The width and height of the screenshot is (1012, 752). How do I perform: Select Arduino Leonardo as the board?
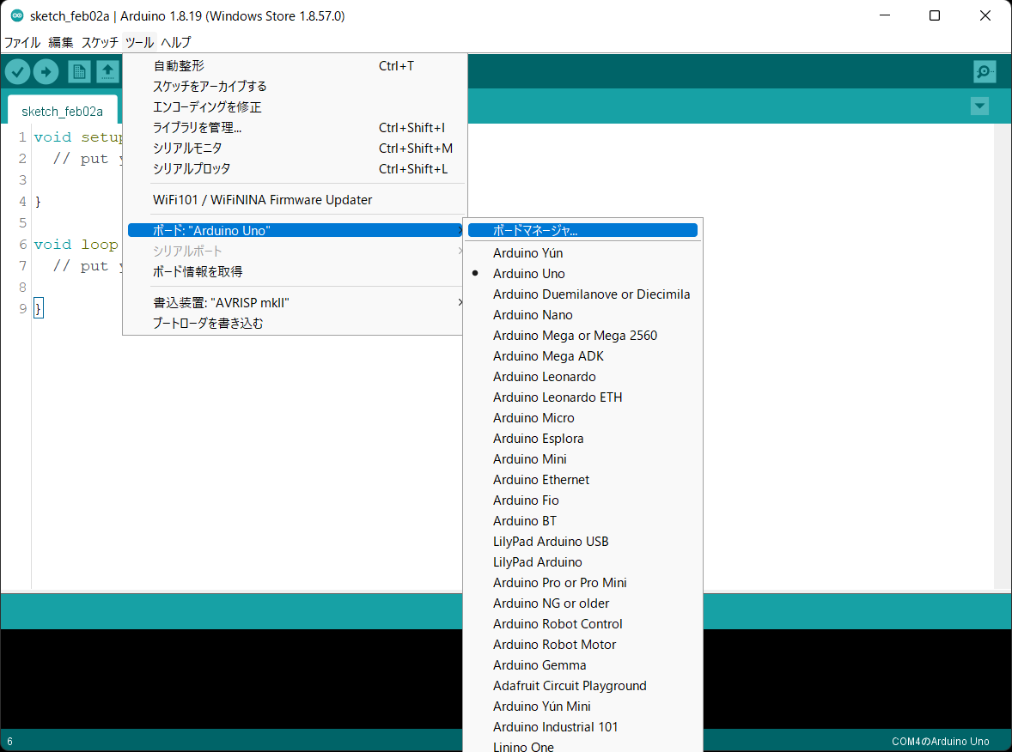[544, 376]
